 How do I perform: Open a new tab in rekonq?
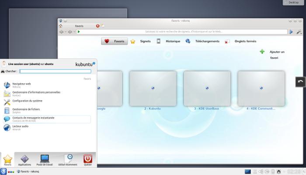pos(103,26)
